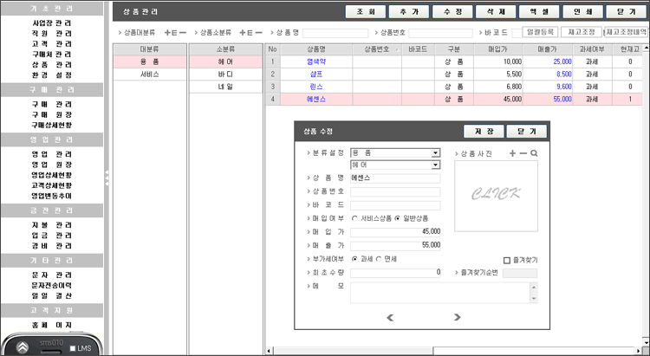Viewport: 650px width, 356px height.
Task: Click the minus icon next to 상품소분류
Action: [x=257, y=32]
